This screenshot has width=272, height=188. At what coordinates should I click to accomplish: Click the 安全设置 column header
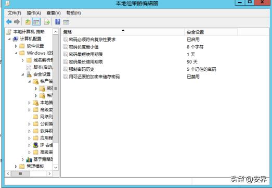(x=211, y=32)
